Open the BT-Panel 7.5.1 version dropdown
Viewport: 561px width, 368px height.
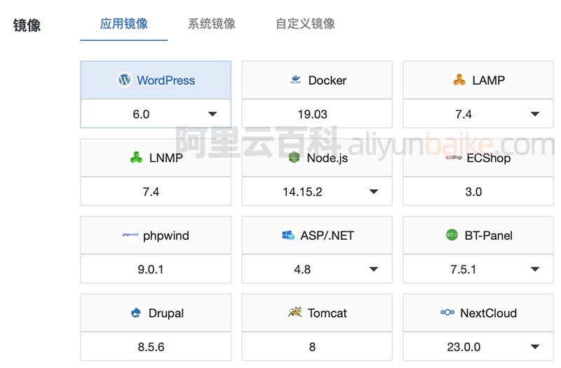point(535,269)
